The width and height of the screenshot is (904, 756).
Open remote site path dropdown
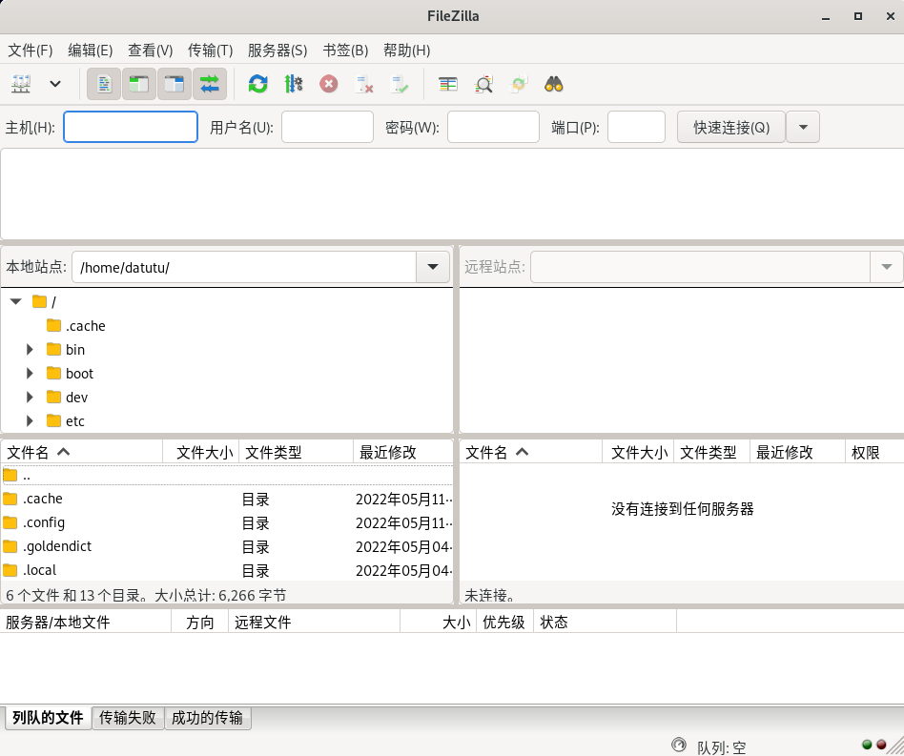coord(886,267)
